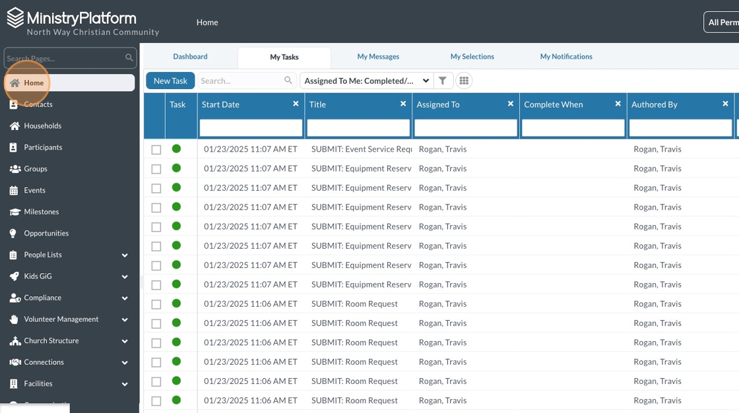The width and height of the screenshot is (739, 413).
Task: Select the last visible row's checkbox
Action: (156, 401)
